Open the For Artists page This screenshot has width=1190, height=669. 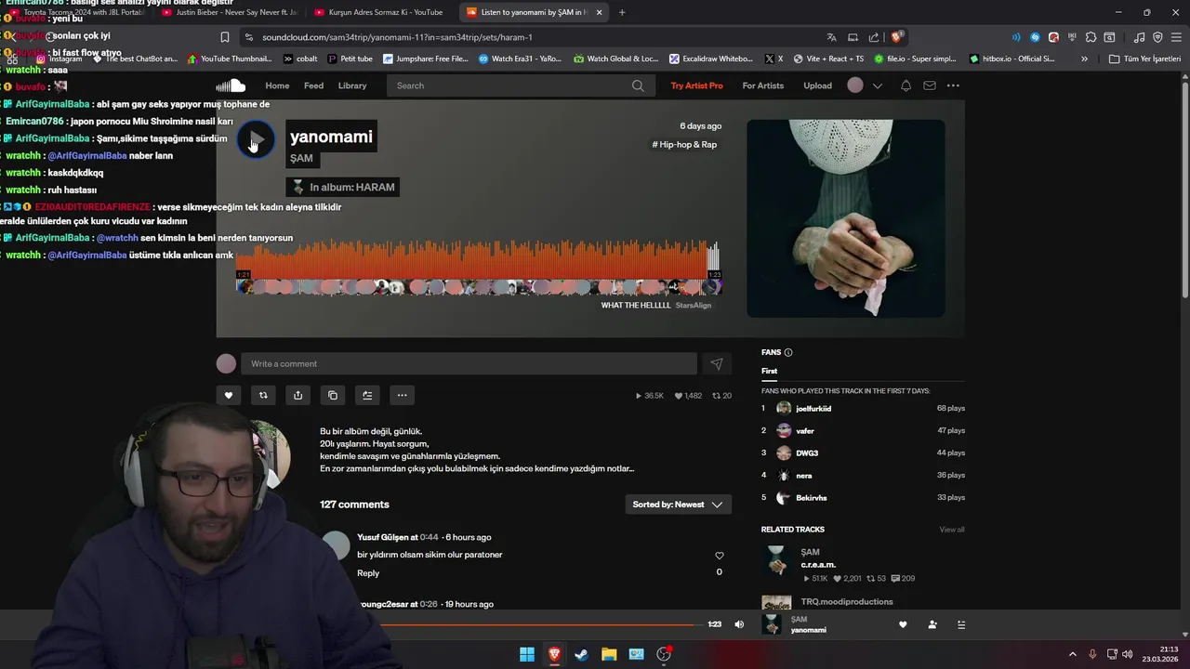coord(763,85)
